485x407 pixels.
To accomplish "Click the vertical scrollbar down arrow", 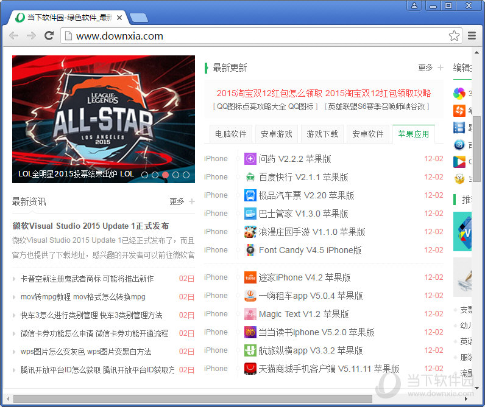I will [x=476, y=388].
